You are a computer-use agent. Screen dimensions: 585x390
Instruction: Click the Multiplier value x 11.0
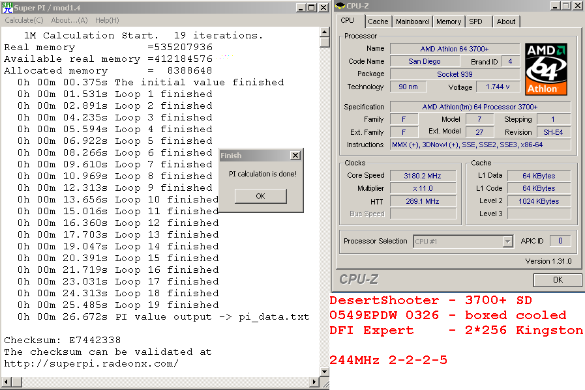coord(423,188)
